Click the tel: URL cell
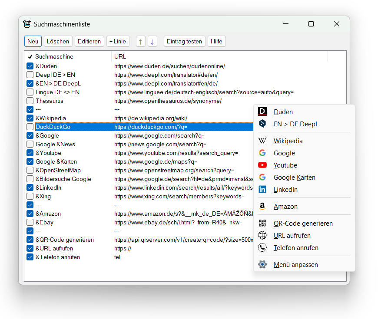This screenshot has width=381, height=319. tap(118, 257)
